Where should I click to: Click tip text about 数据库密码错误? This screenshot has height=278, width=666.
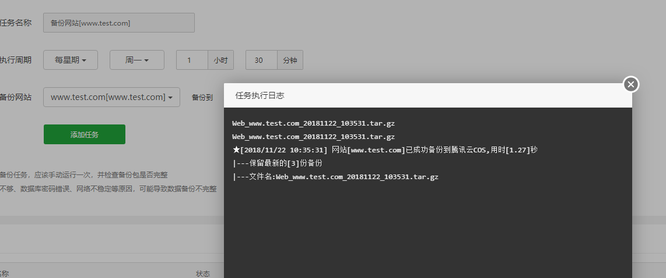tap(108, 189)
